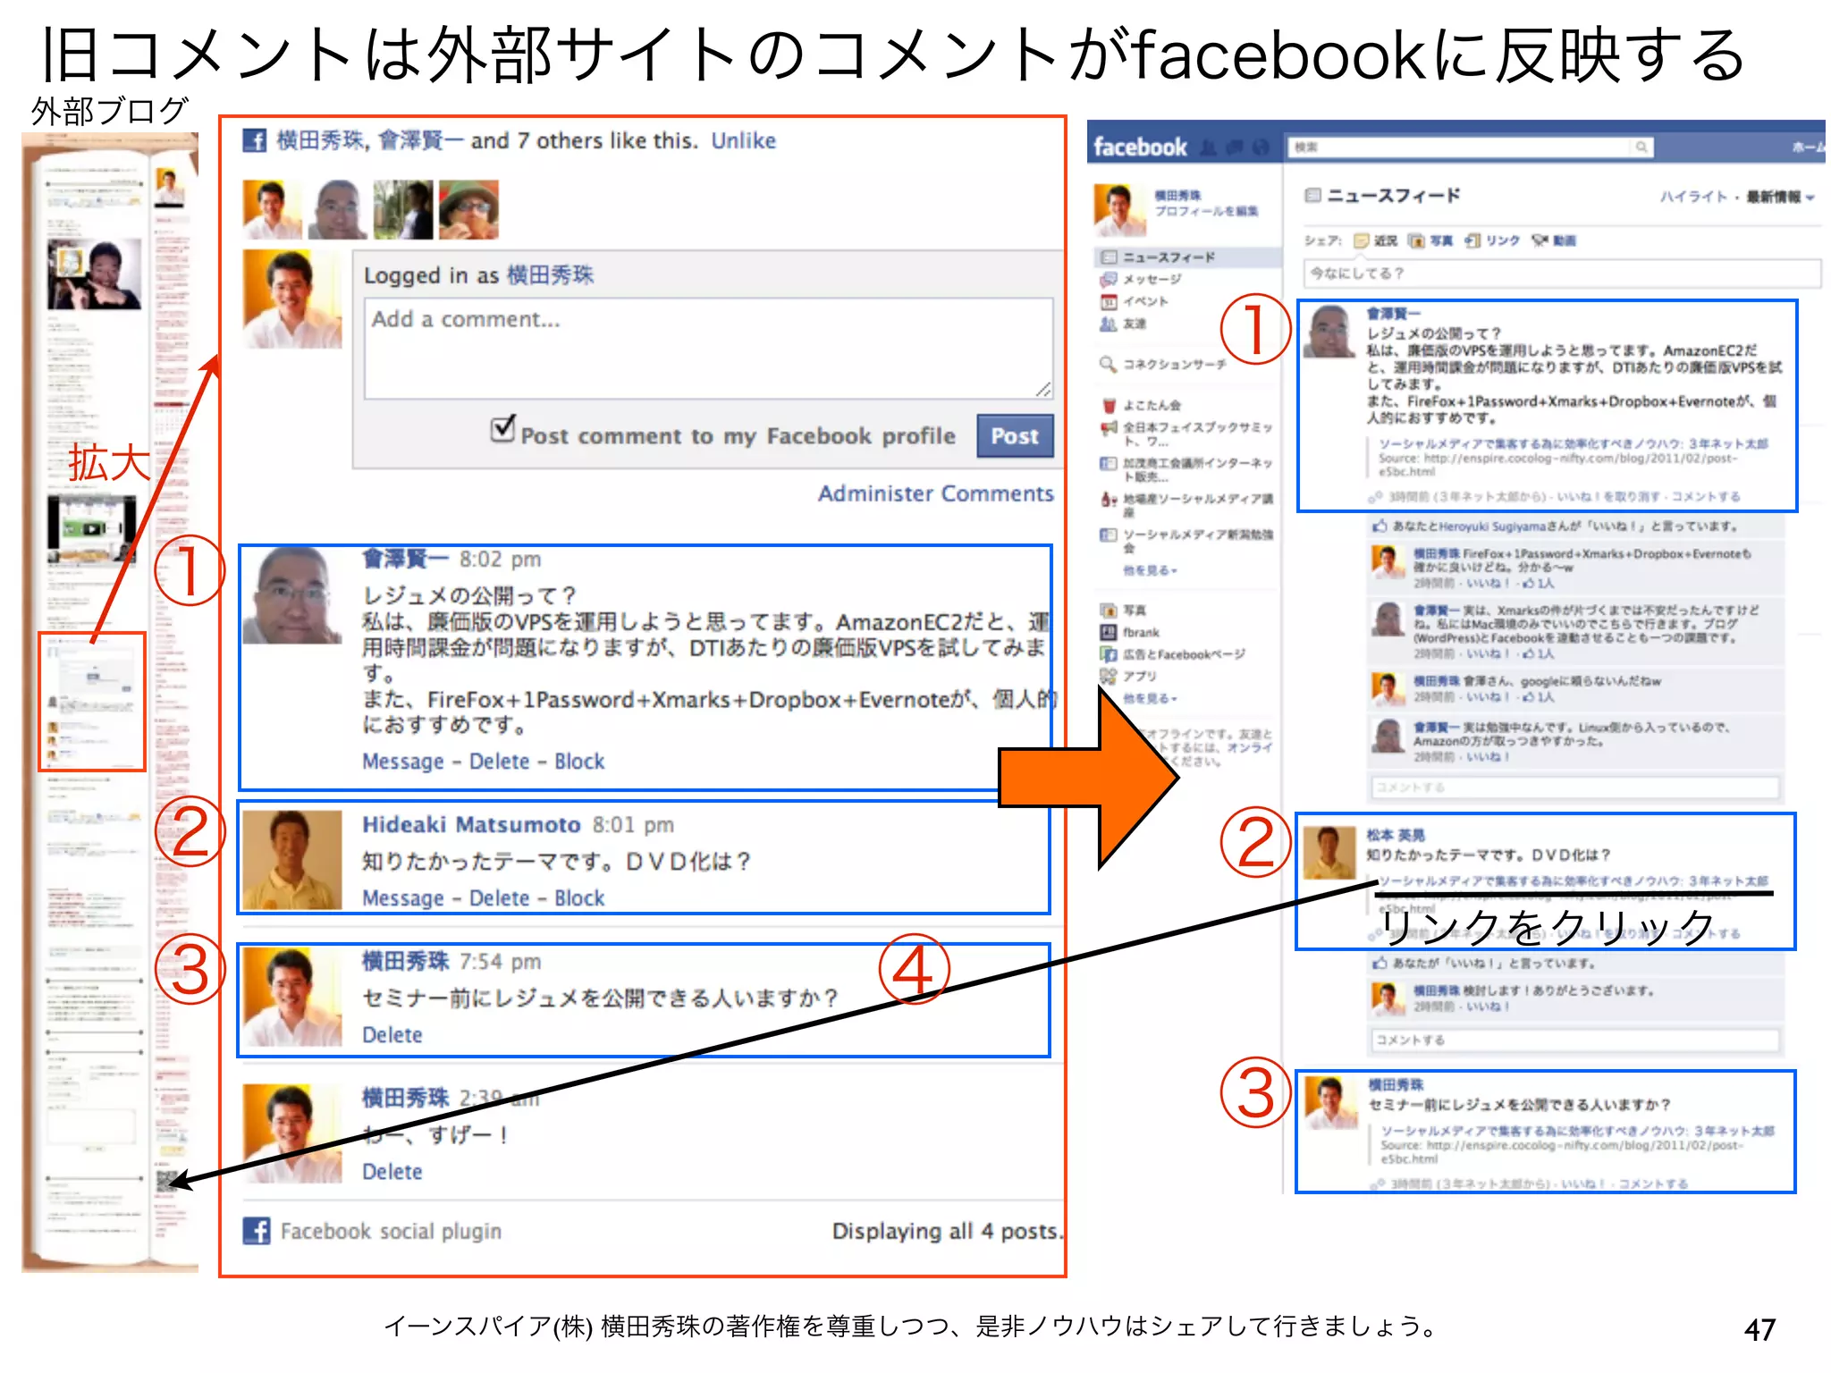Click the Status share icon in share bar
The image size is (1831, 1373).
coord(1361,240)
